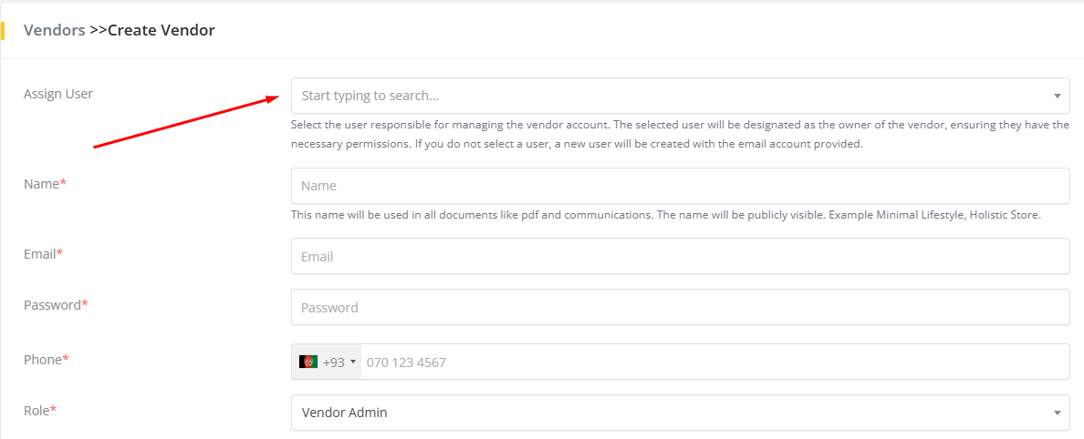Focus the Assign User search field

pyautogui.click(x=666, y=96)
